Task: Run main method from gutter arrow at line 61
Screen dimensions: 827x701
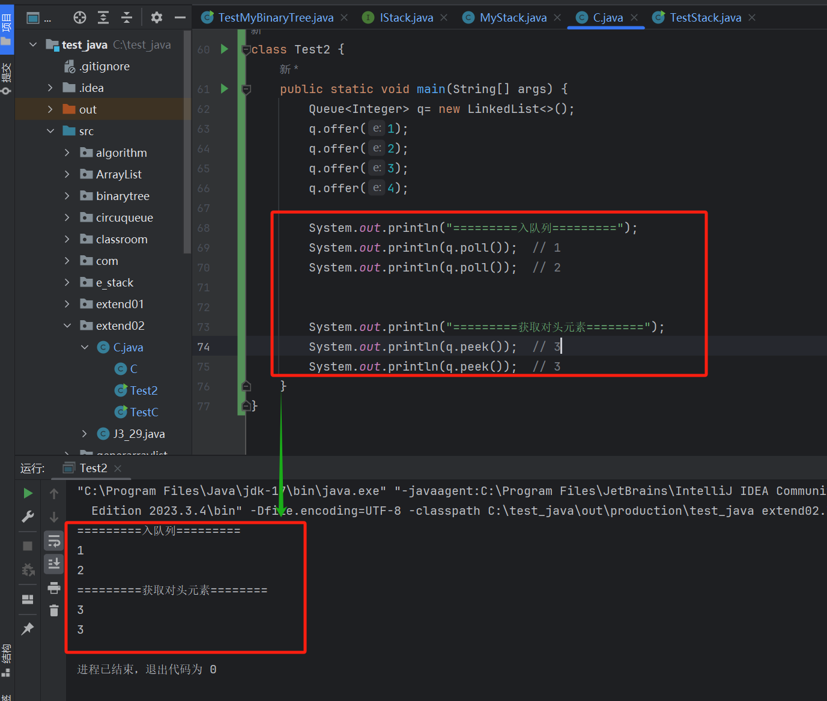Action: (225, 88)
